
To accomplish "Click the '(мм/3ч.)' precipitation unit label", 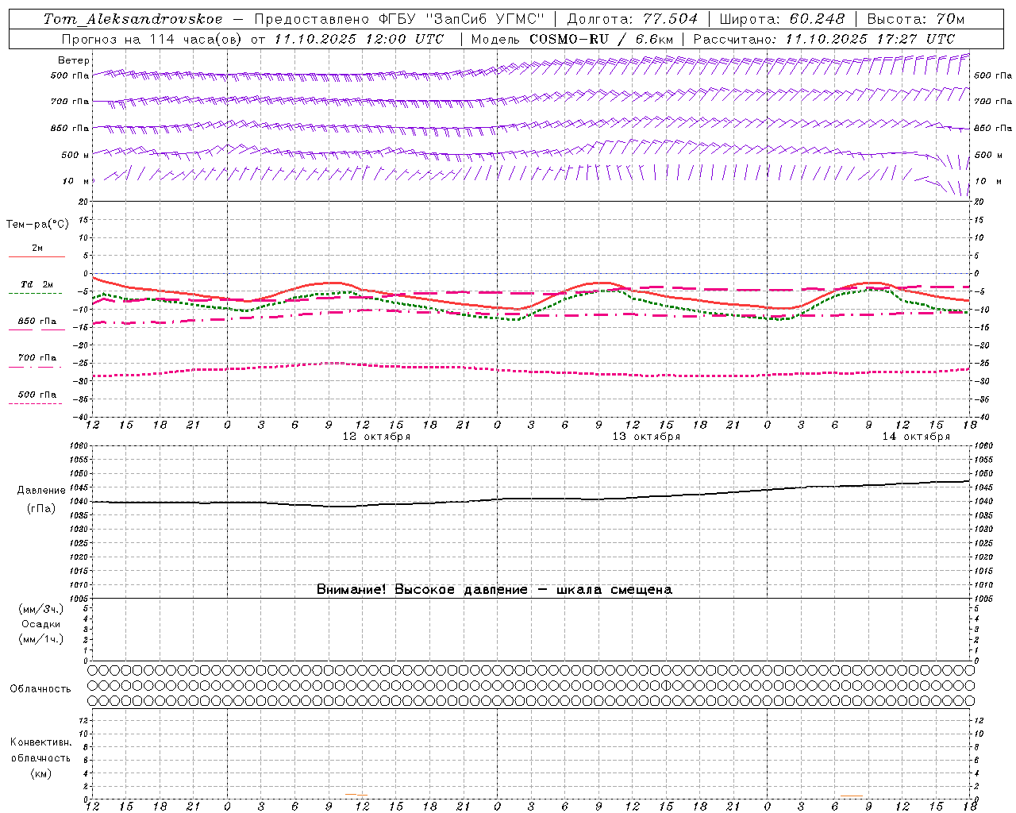I will [x=41, y=609].
